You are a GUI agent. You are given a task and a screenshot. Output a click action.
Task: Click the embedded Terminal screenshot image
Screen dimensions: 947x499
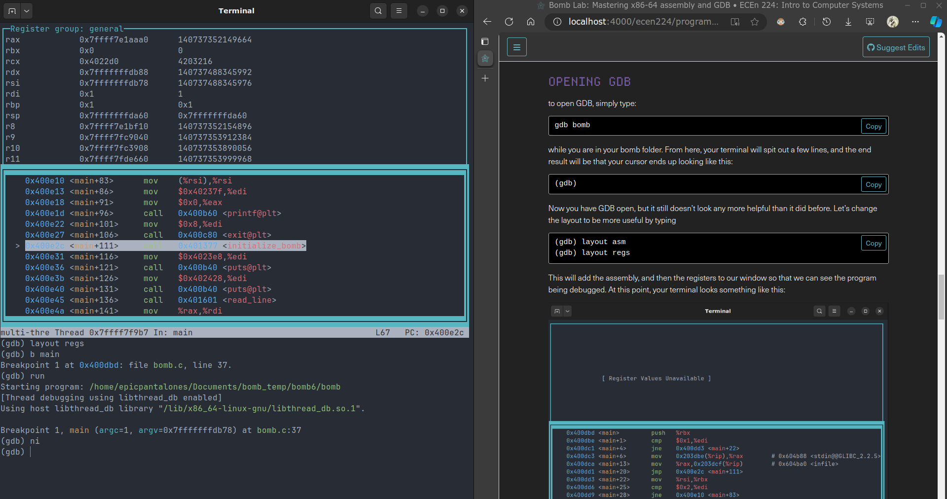click(x=718, y=401)
